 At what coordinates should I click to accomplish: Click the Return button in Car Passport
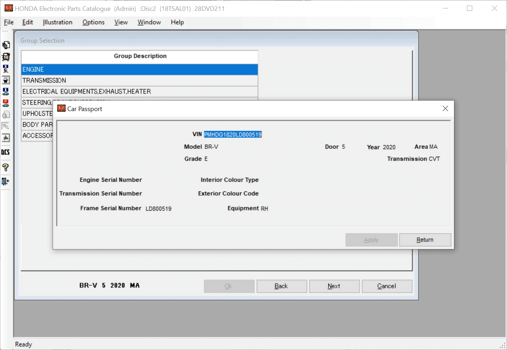click(425, 240)
